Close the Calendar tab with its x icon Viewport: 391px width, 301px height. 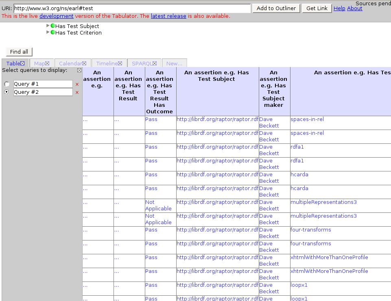point(84,63)
